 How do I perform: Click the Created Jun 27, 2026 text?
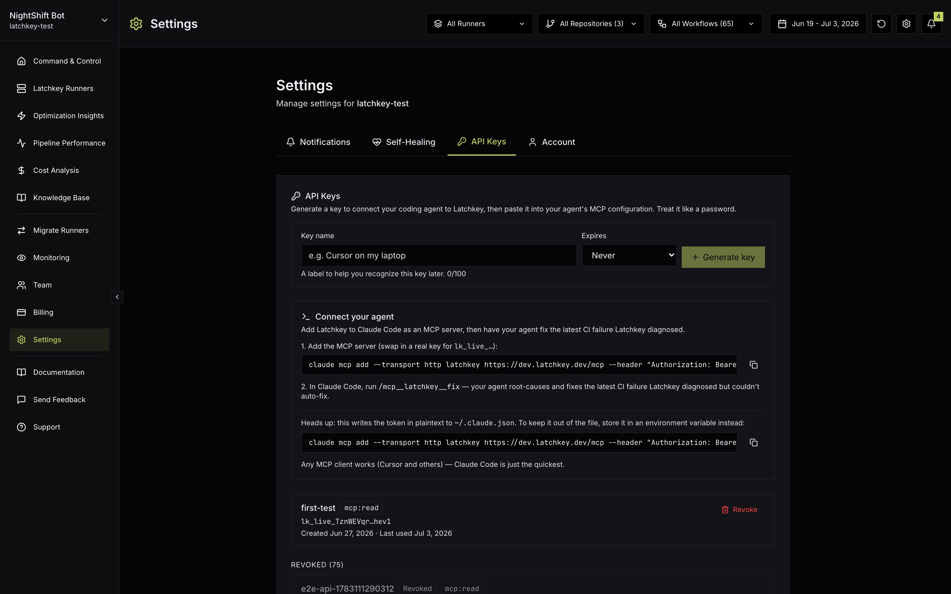337,533
